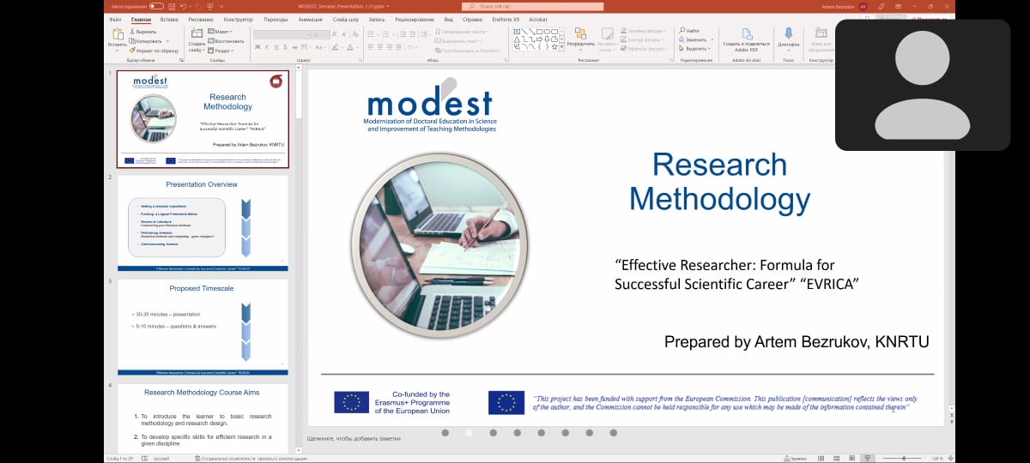This screenshot has height=463, width=1030.
Task: Click the Undo arrow icon
Action: (183, 7)
